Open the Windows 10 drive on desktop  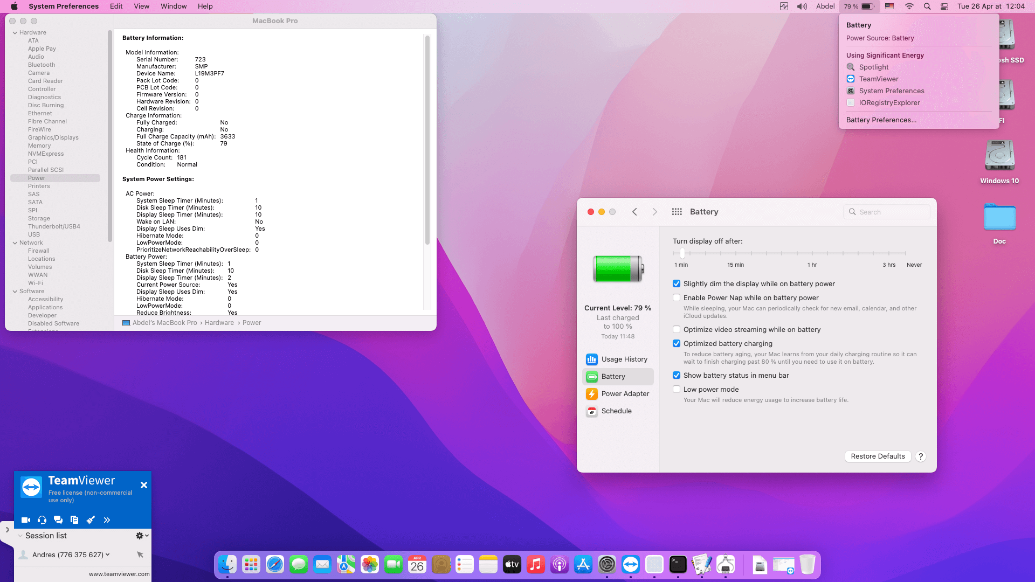tap(999, 162)
